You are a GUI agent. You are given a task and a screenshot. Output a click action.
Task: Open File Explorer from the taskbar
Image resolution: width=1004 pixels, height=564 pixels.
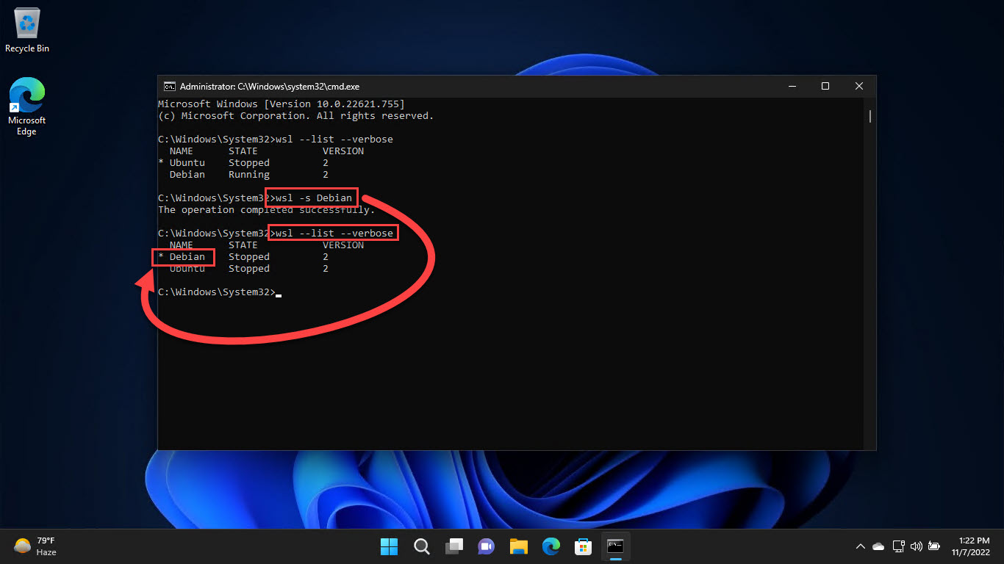click(518, 546)
